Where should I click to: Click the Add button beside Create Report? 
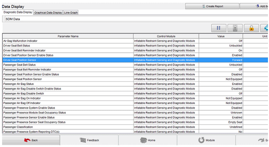[254, 6]
